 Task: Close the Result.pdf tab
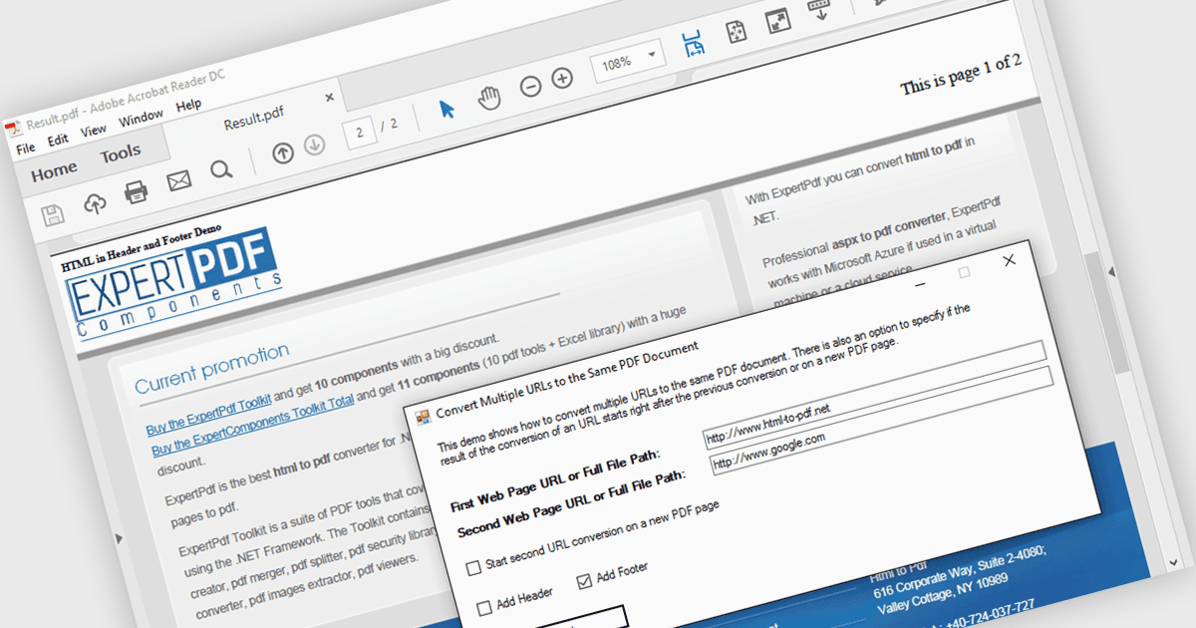point(331,97)
